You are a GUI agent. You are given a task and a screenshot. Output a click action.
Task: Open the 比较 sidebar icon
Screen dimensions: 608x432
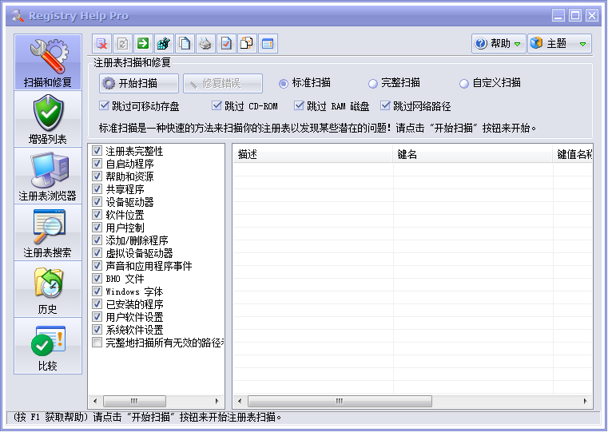(48, 347)
